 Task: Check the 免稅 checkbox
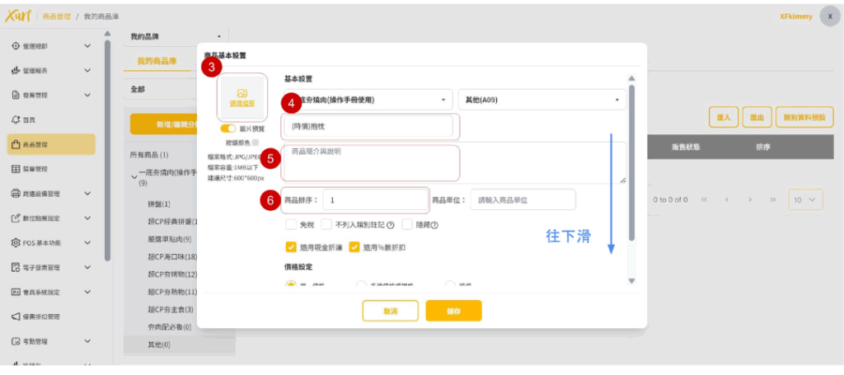291,225
